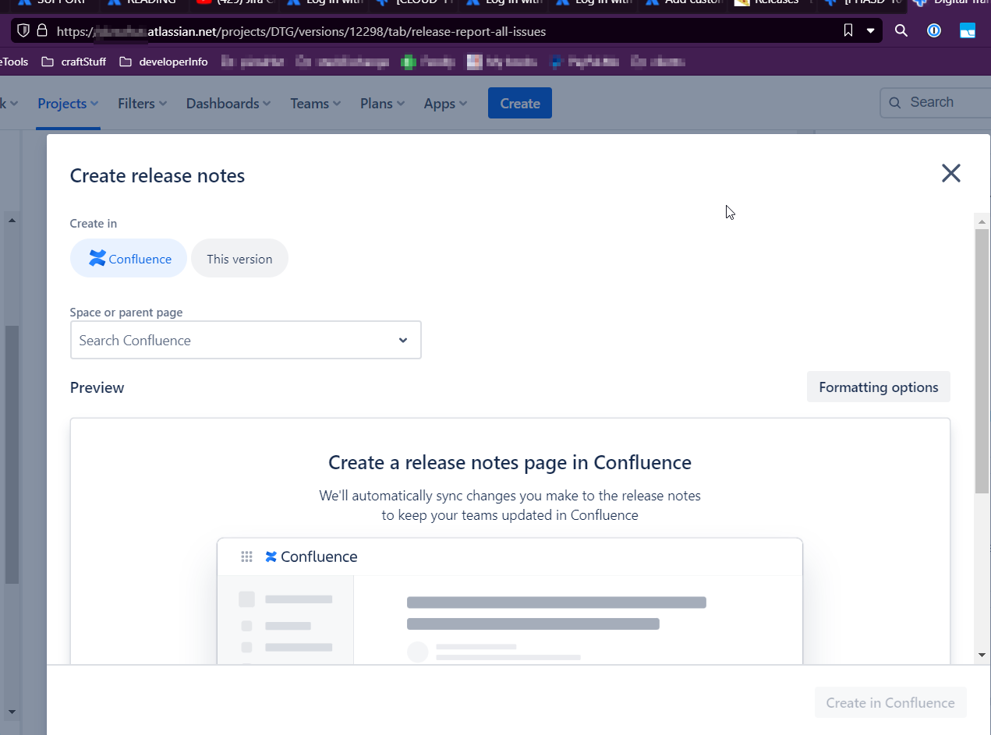Click the bookmark icon in address bar
The width and height of the screenshot is (991, 735).
tap(848, 31)
